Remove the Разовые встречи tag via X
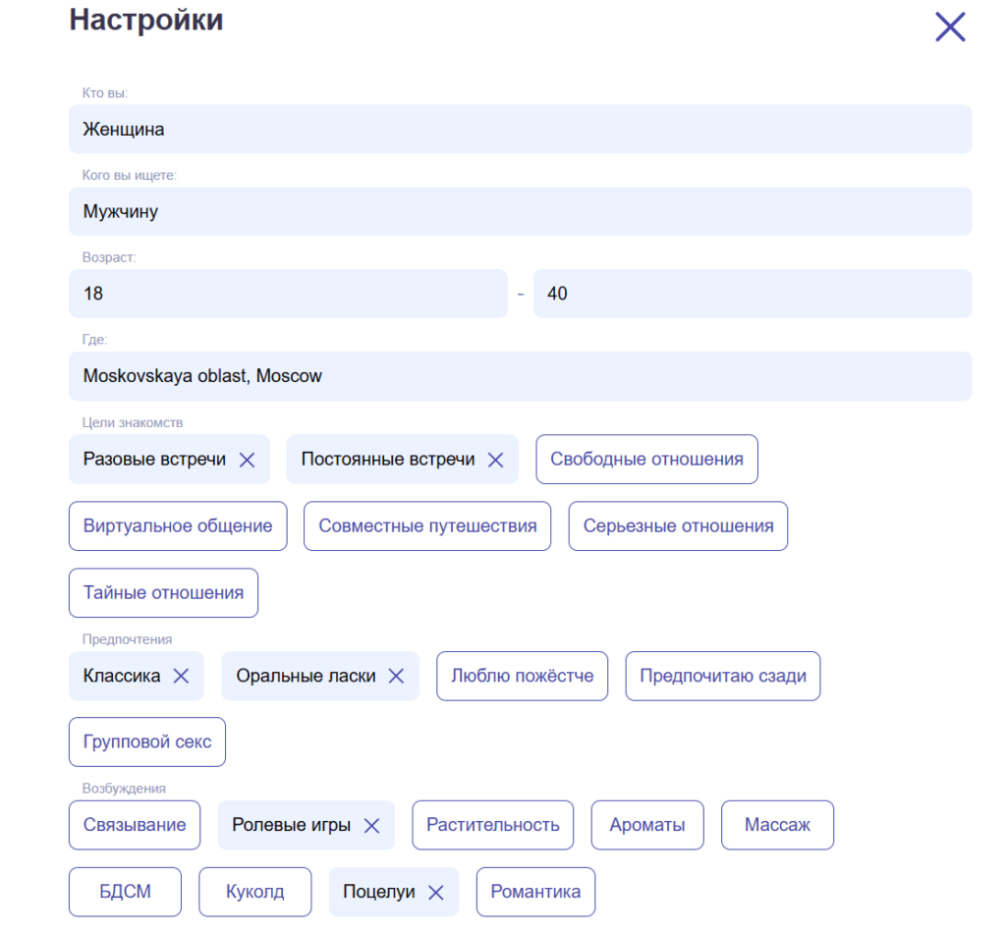Image resolution: width=1006 pixels, height=933 pixels. click(247, 460)
